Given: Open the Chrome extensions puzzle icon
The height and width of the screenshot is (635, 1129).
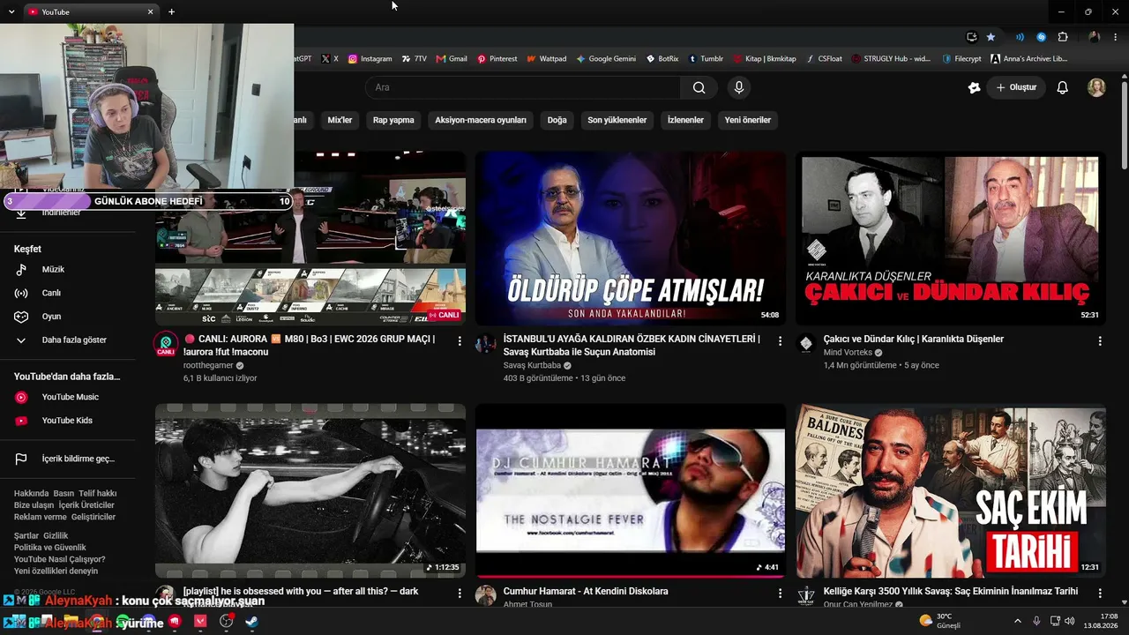Looking at the screenshot, I should coord(1063,37).
